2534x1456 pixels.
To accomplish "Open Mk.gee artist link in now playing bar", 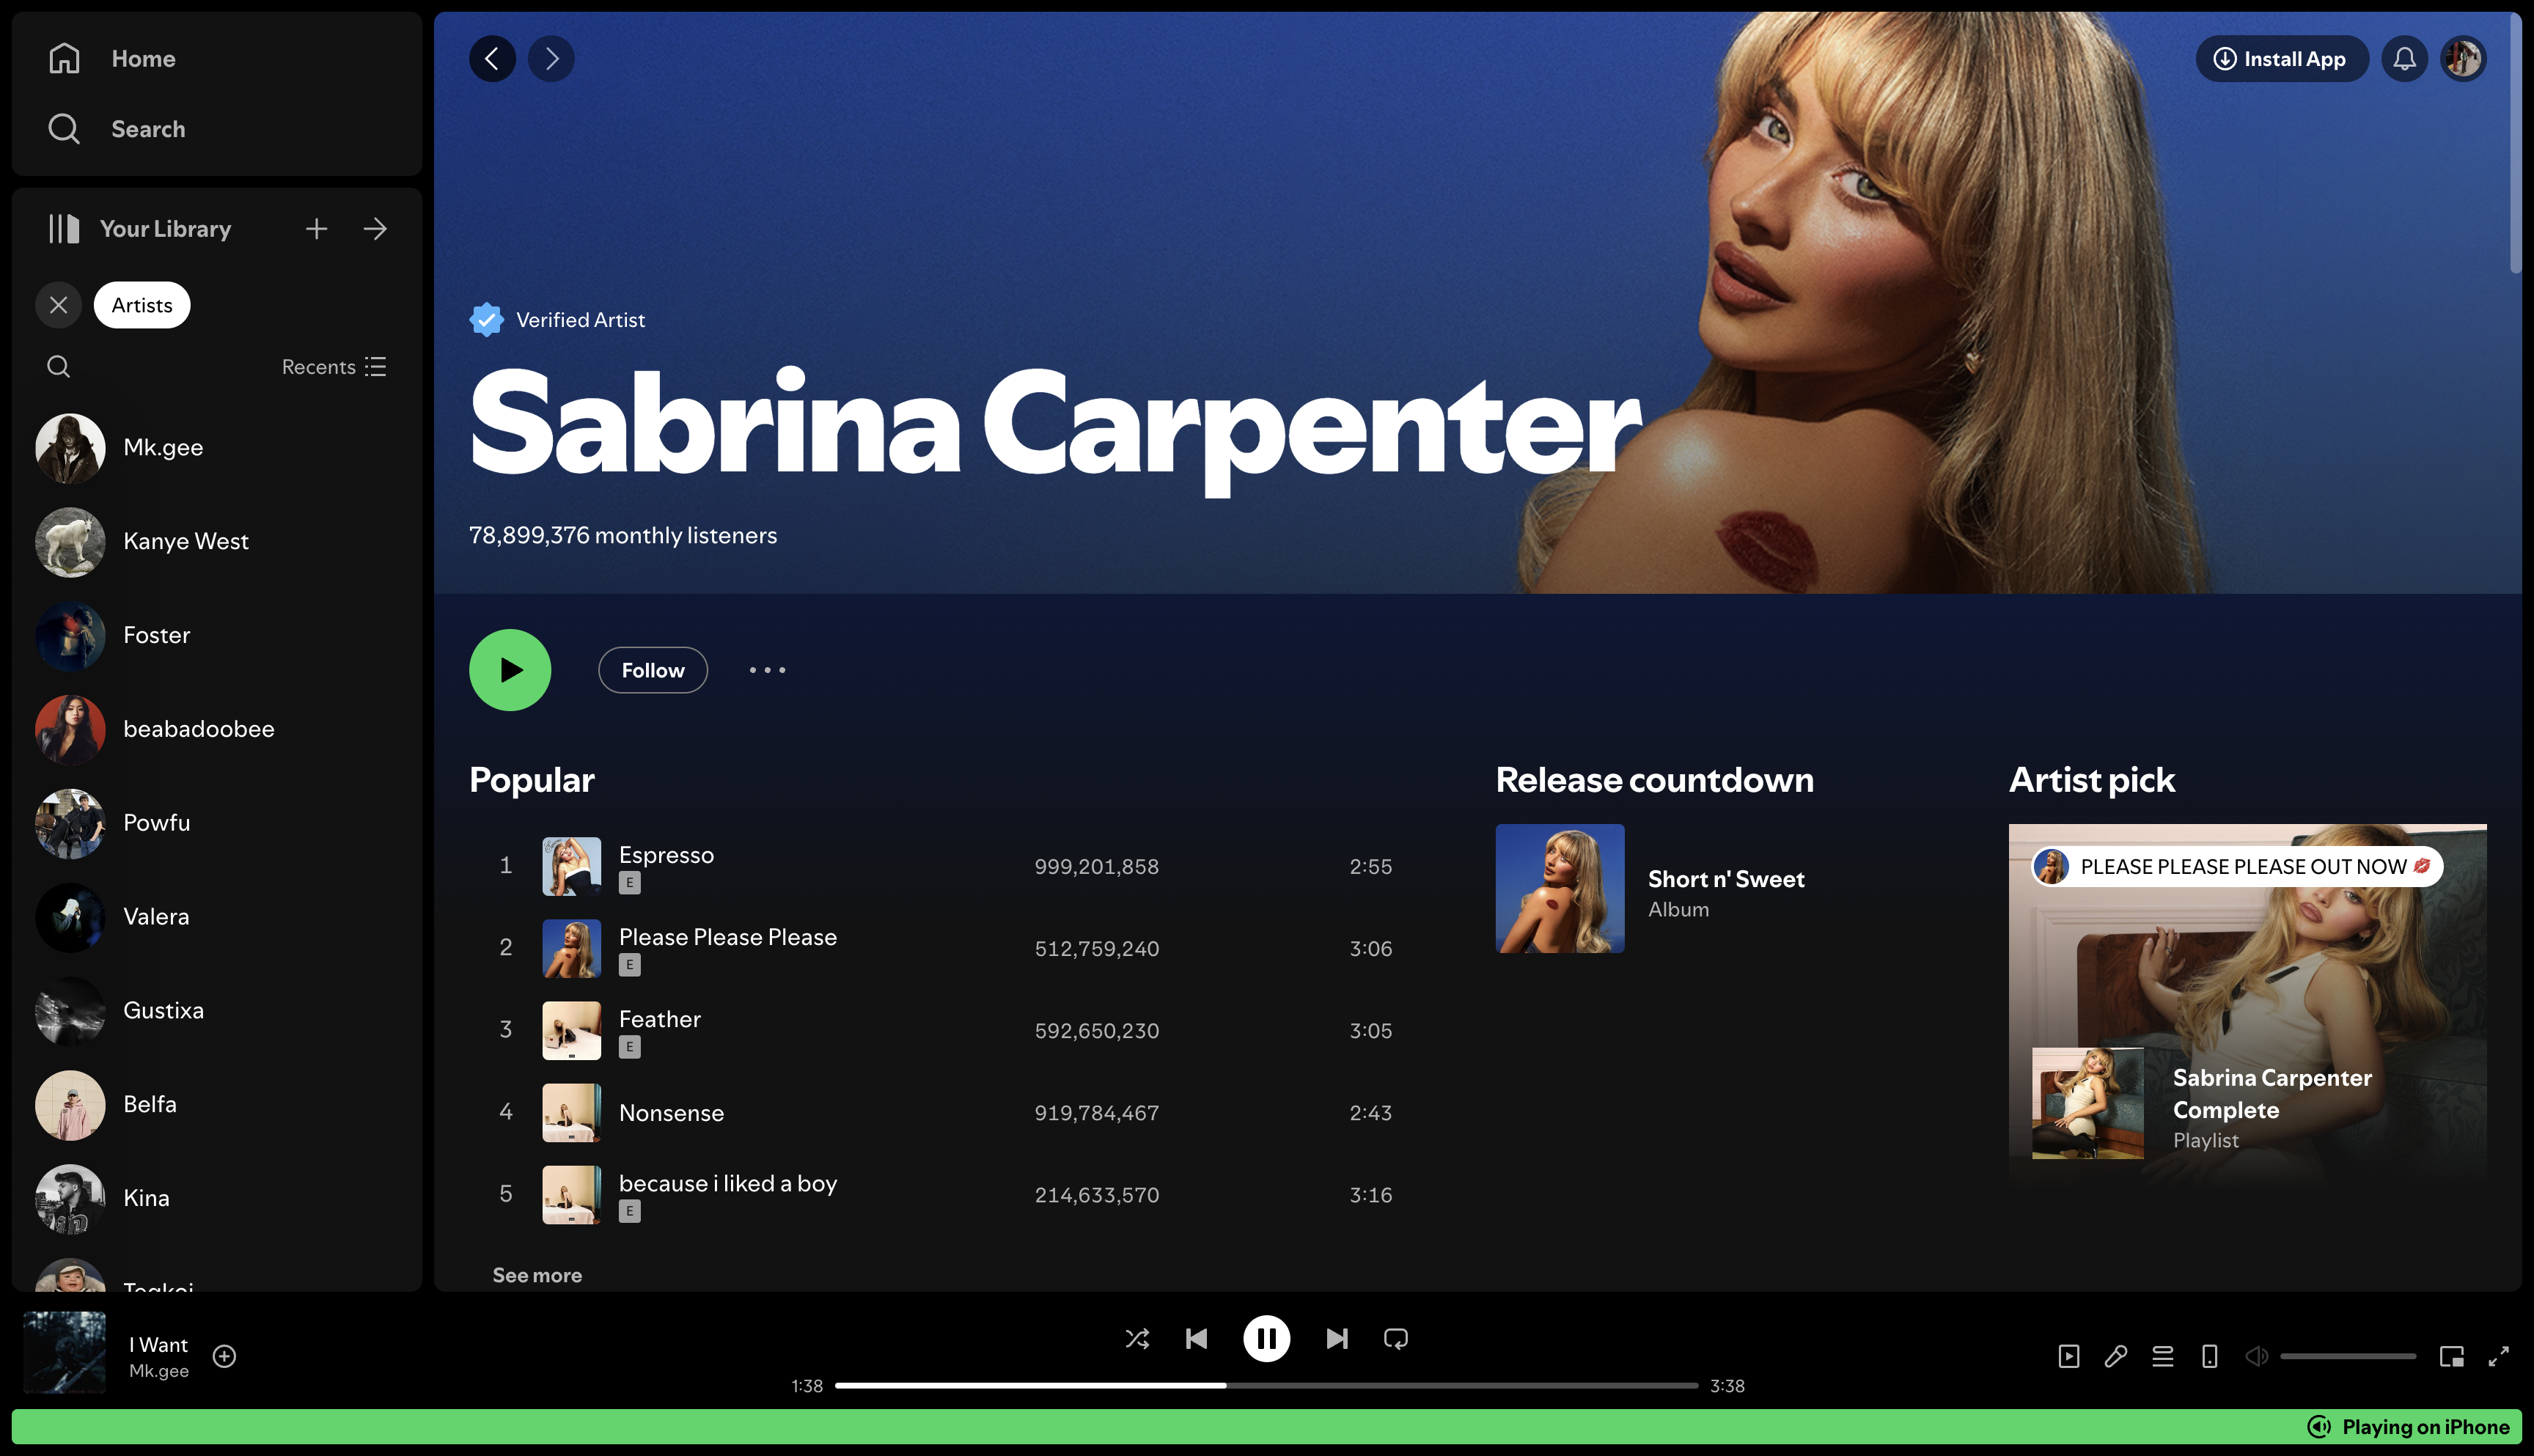I will (158, 1371).
